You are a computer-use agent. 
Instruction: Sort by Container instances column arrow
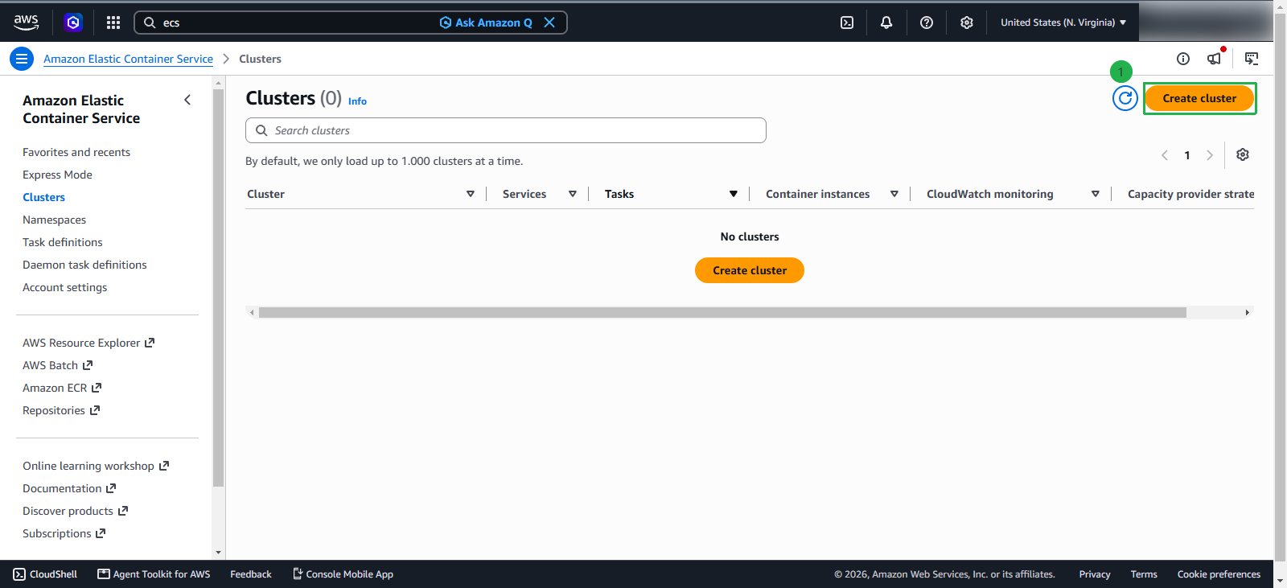pos(894,194)
